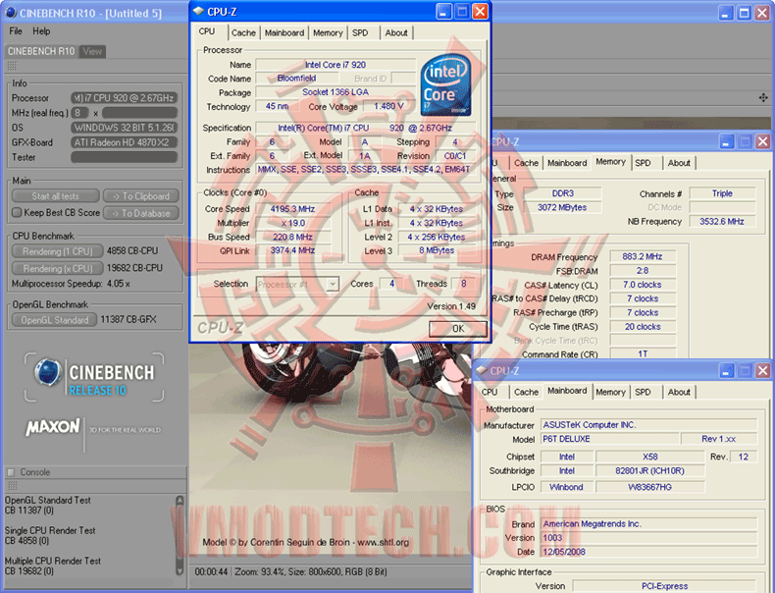Click the Core Voltage value 1.480 V
775x593 pixels.
coord(388,106)
